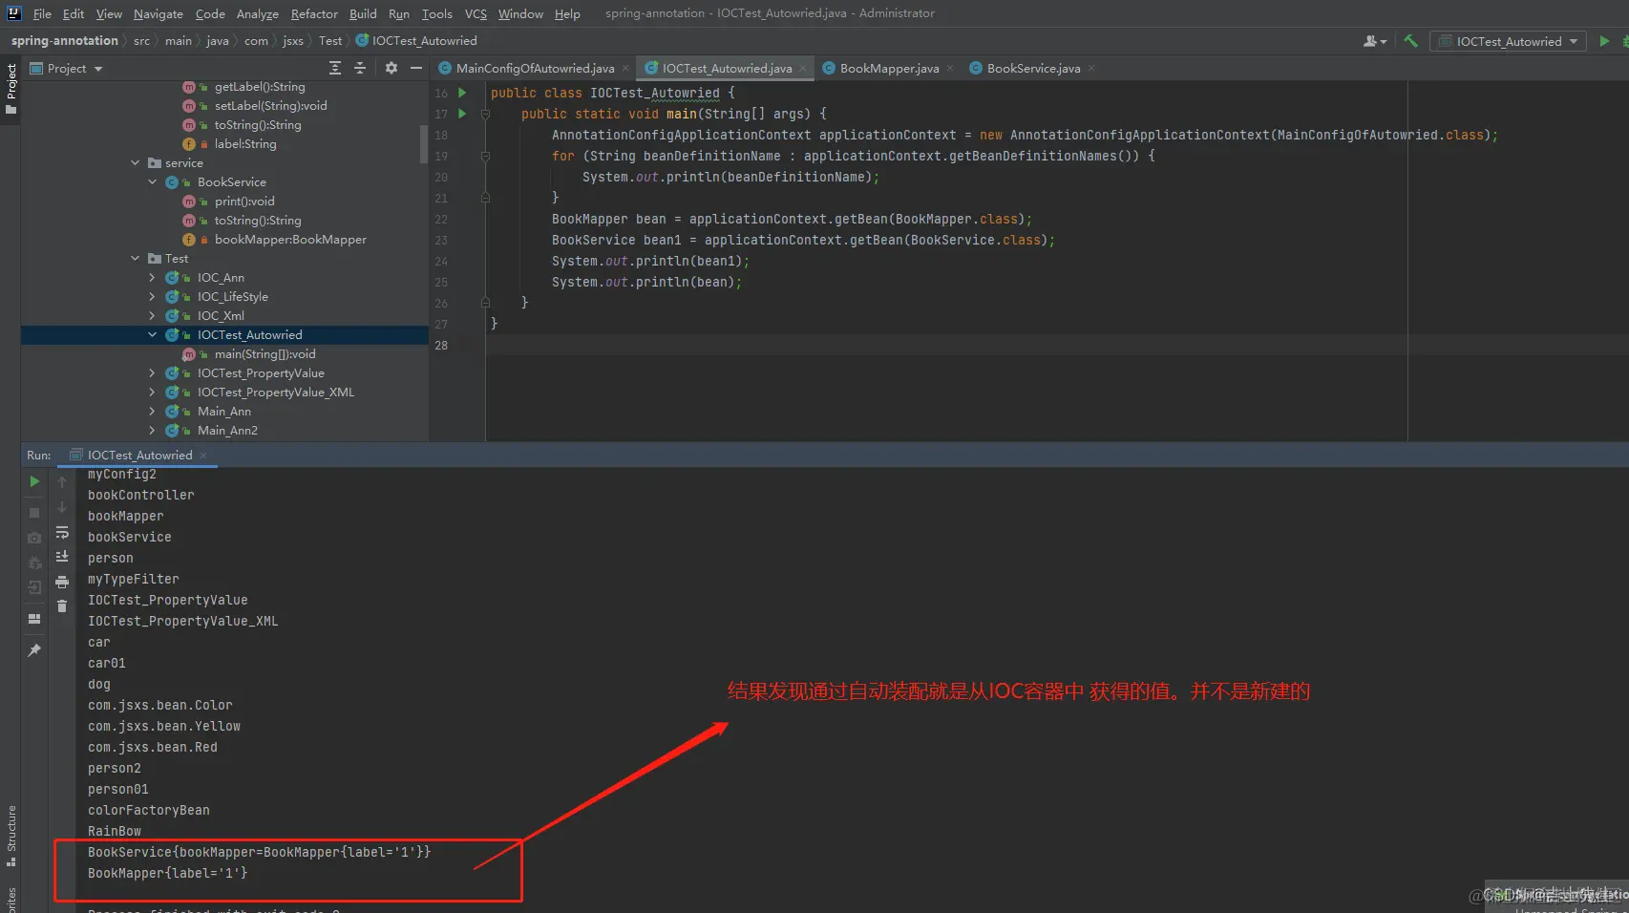The image size is (1629, 913).
Task: Click Expand All in the Project panel toolbar
Action: click(334, 68)
